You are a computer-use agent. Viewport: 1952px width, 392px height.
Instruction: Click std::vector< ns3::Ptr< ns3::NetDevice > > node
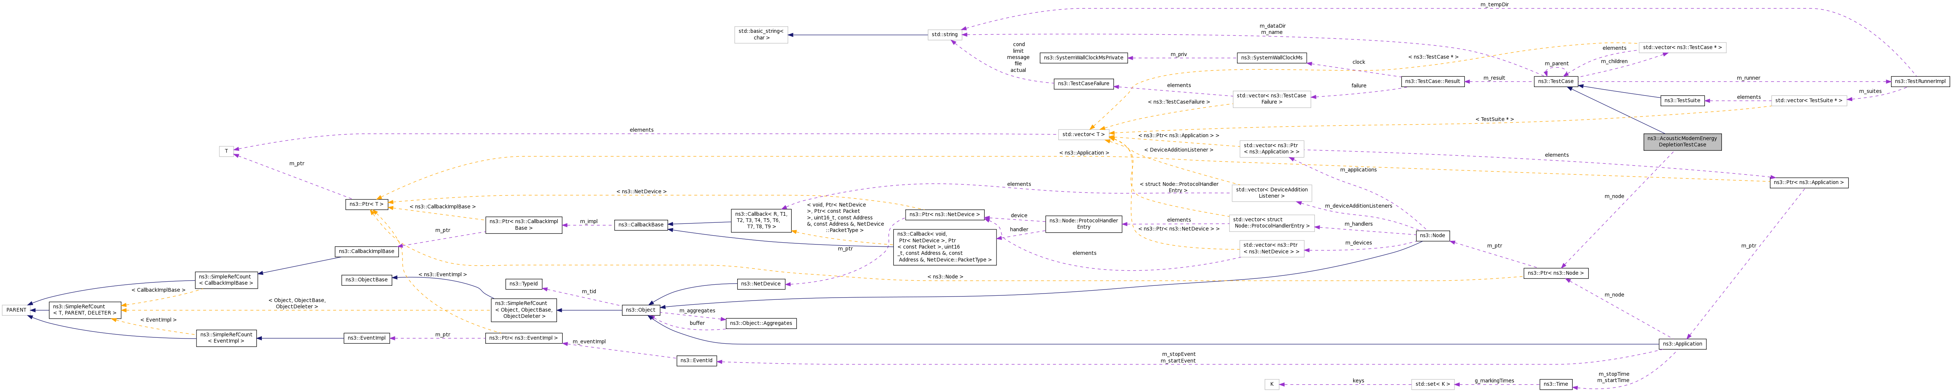click(1272, 249)
